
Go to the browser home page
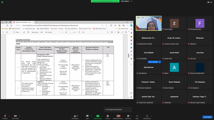(x=11, y=25)
